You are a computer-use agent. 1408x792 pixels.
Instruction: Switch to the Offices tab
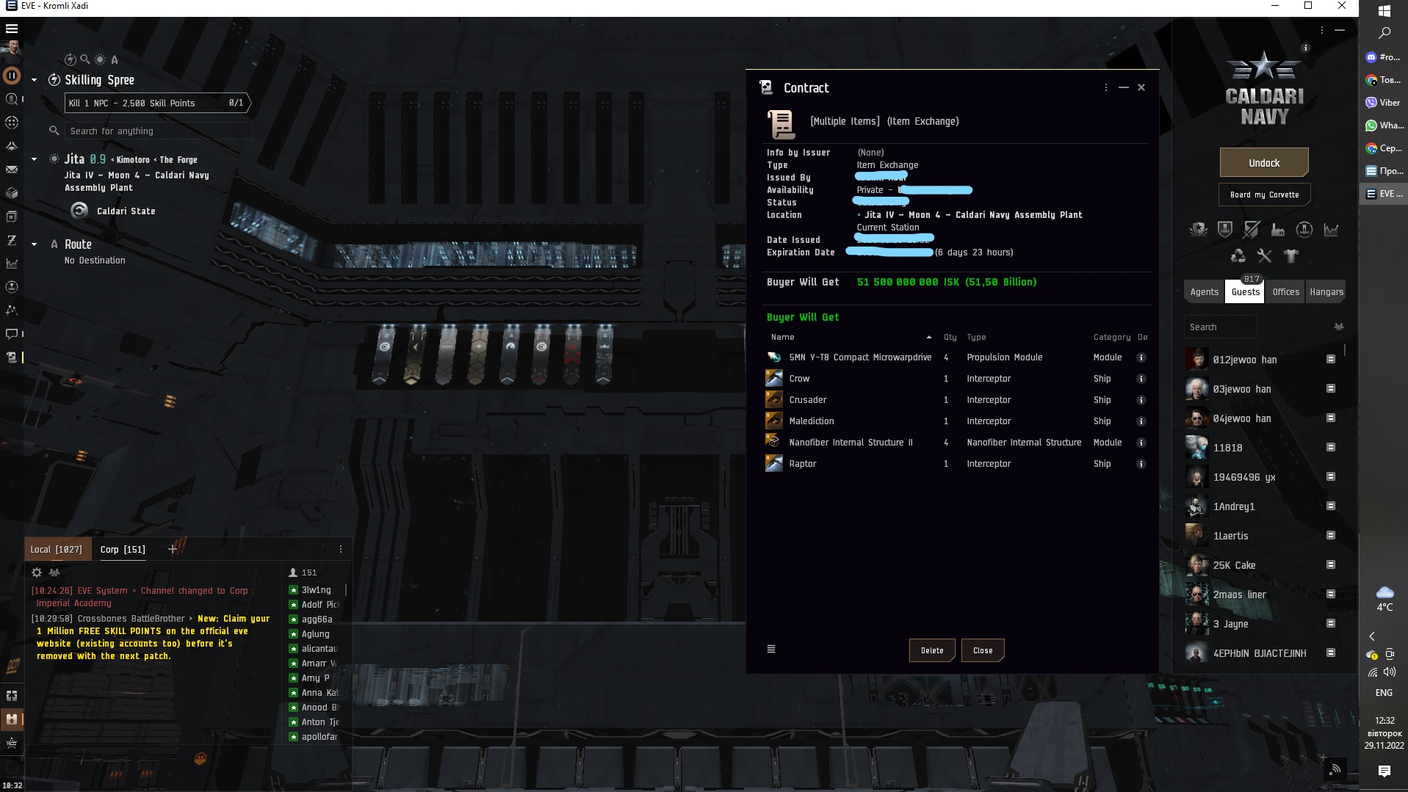point(1286,291)
